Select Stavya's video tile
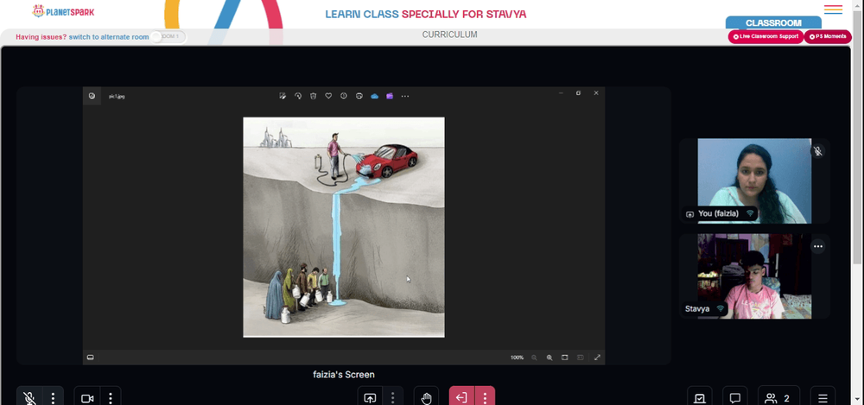The width and height of the screenshot is (864, 405). click(x=754, y=276)
